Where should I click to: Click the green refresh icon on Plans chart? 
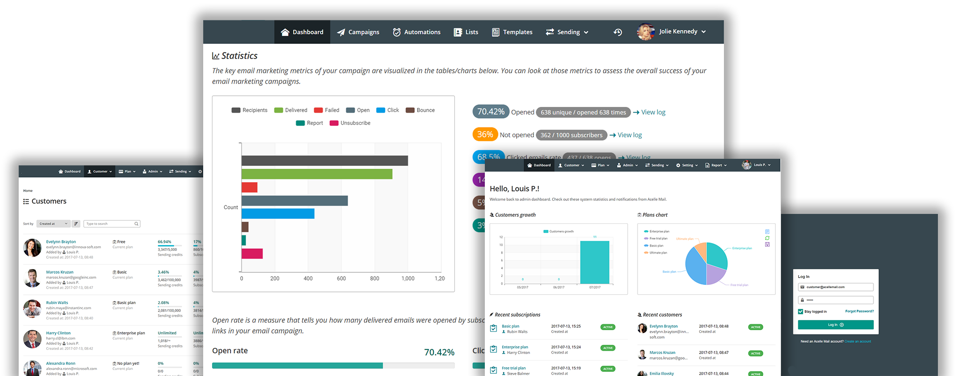click(x=767, y=238)
